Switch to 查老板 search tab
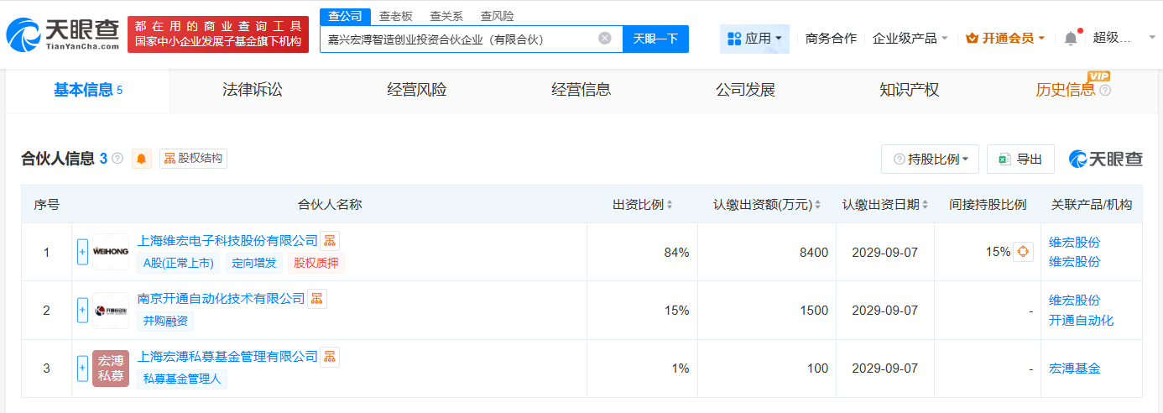Viewport: 1163px width, 413px height. pyautogui.click(x=395, y=16)
